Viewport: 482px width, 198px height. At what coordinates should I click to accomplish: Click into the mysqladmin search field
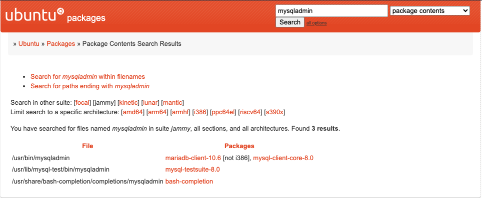click(331, 11)
